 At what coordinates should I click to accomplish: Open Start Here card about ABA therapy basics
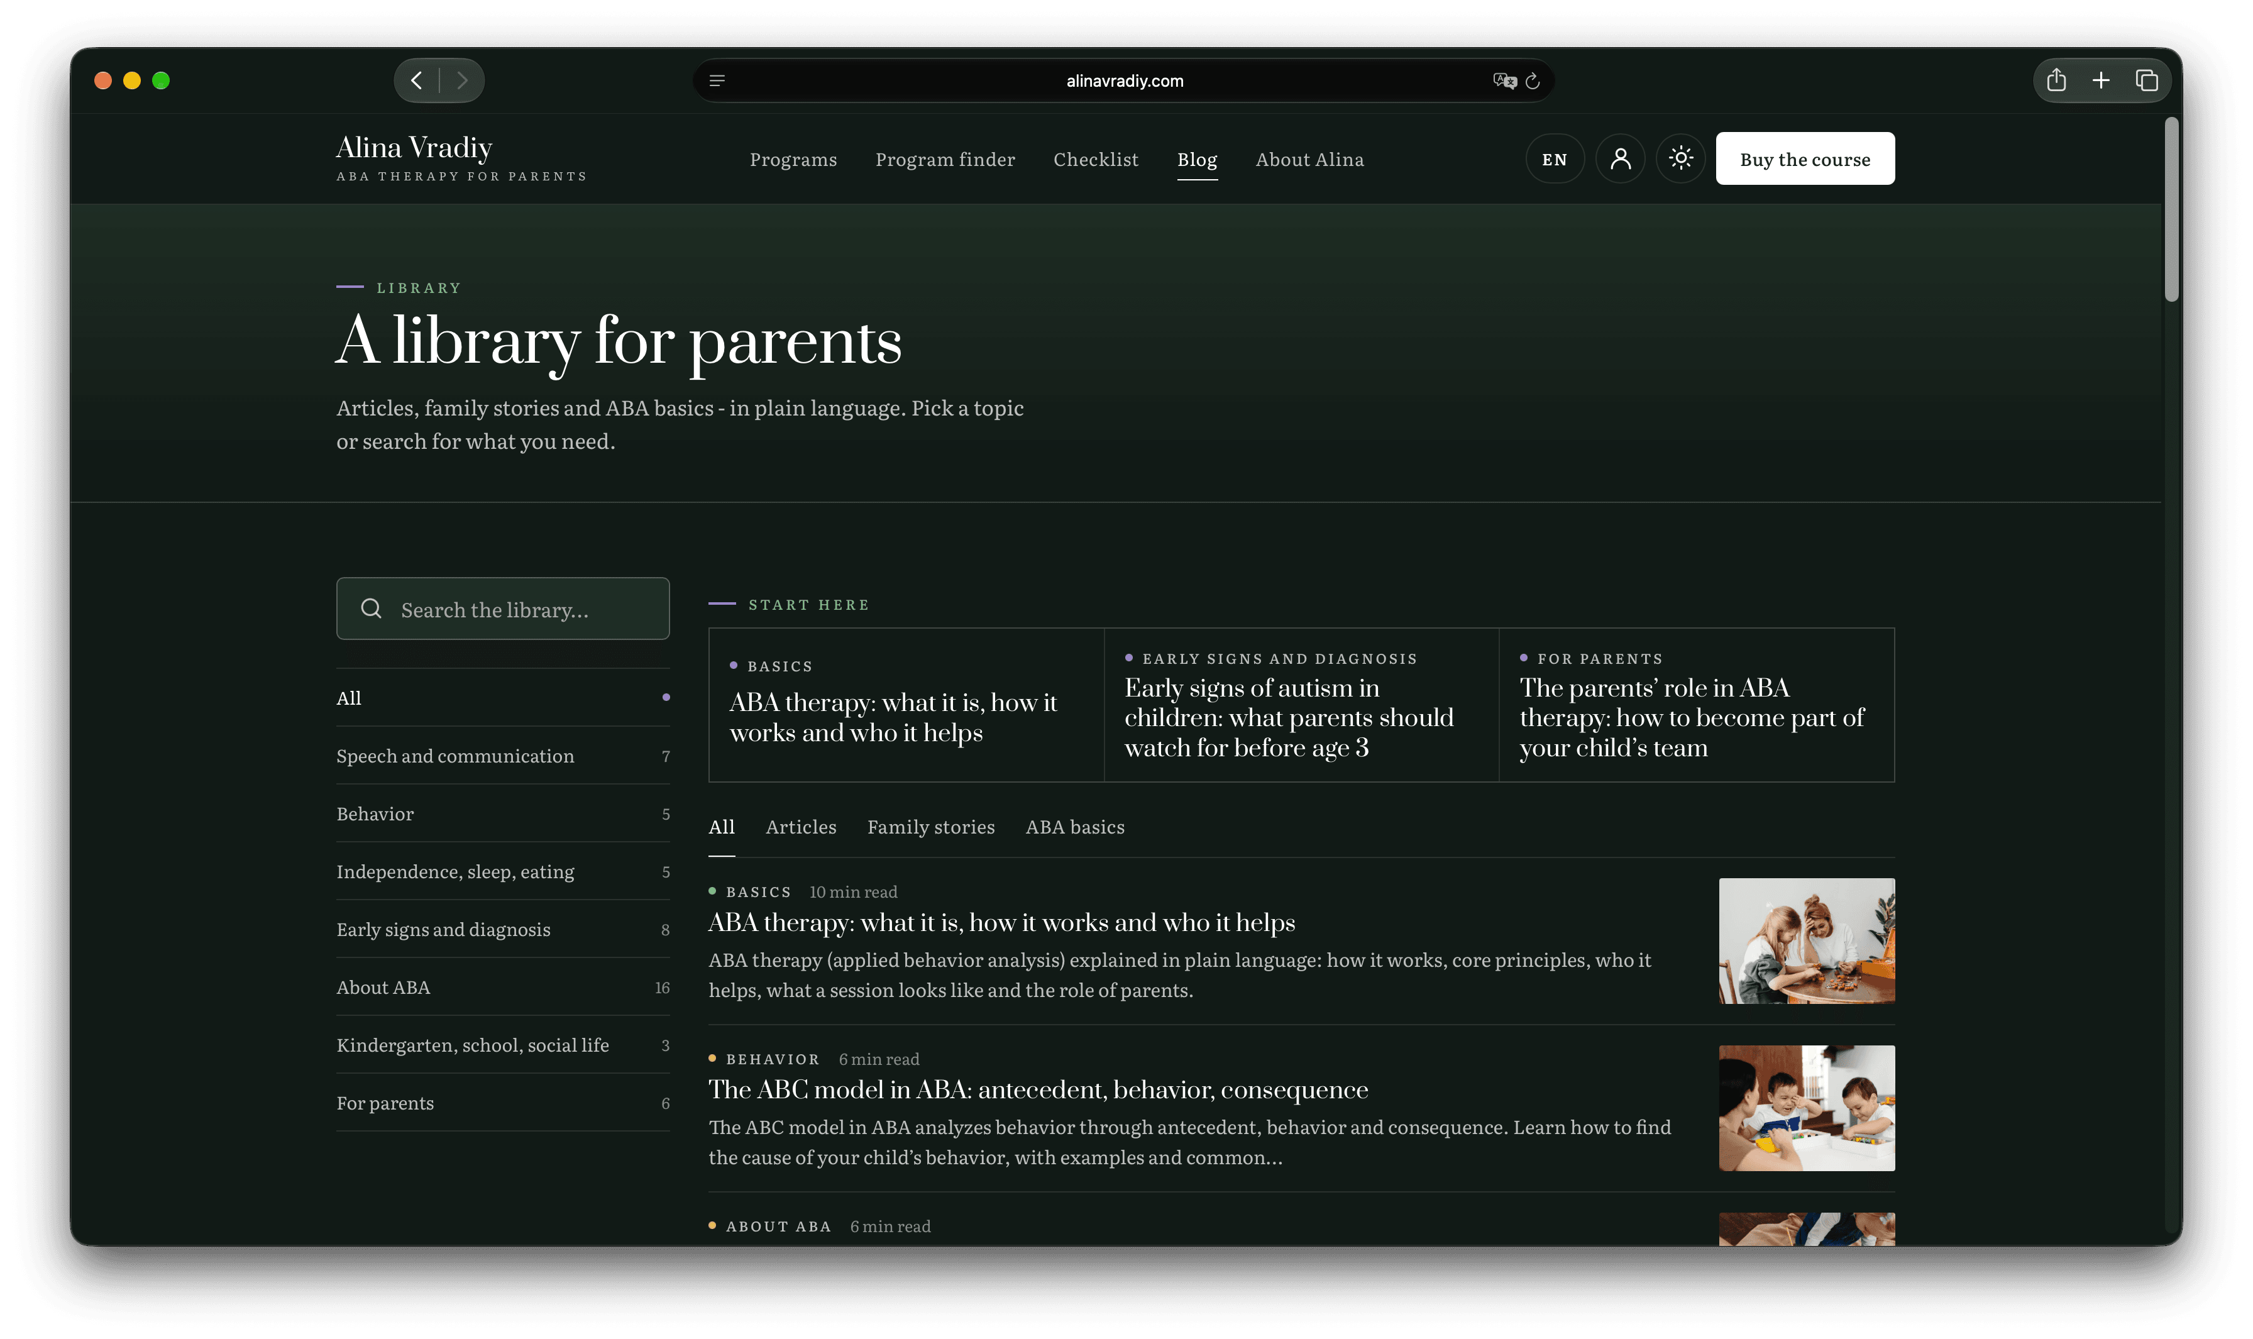[x=906, y=705]
